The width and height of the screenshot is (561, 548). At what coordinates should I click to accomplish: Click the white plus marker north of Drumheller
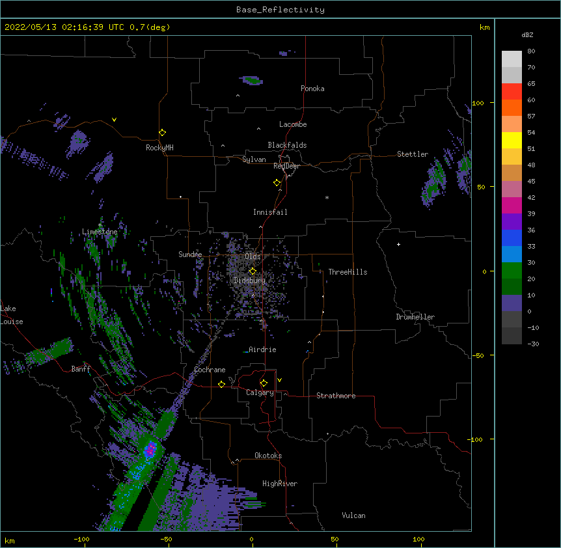(398, 244)
